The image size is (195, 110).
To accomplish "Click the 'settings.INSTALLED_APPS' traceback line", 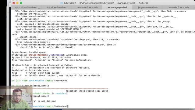I will (x=32, y=14).
